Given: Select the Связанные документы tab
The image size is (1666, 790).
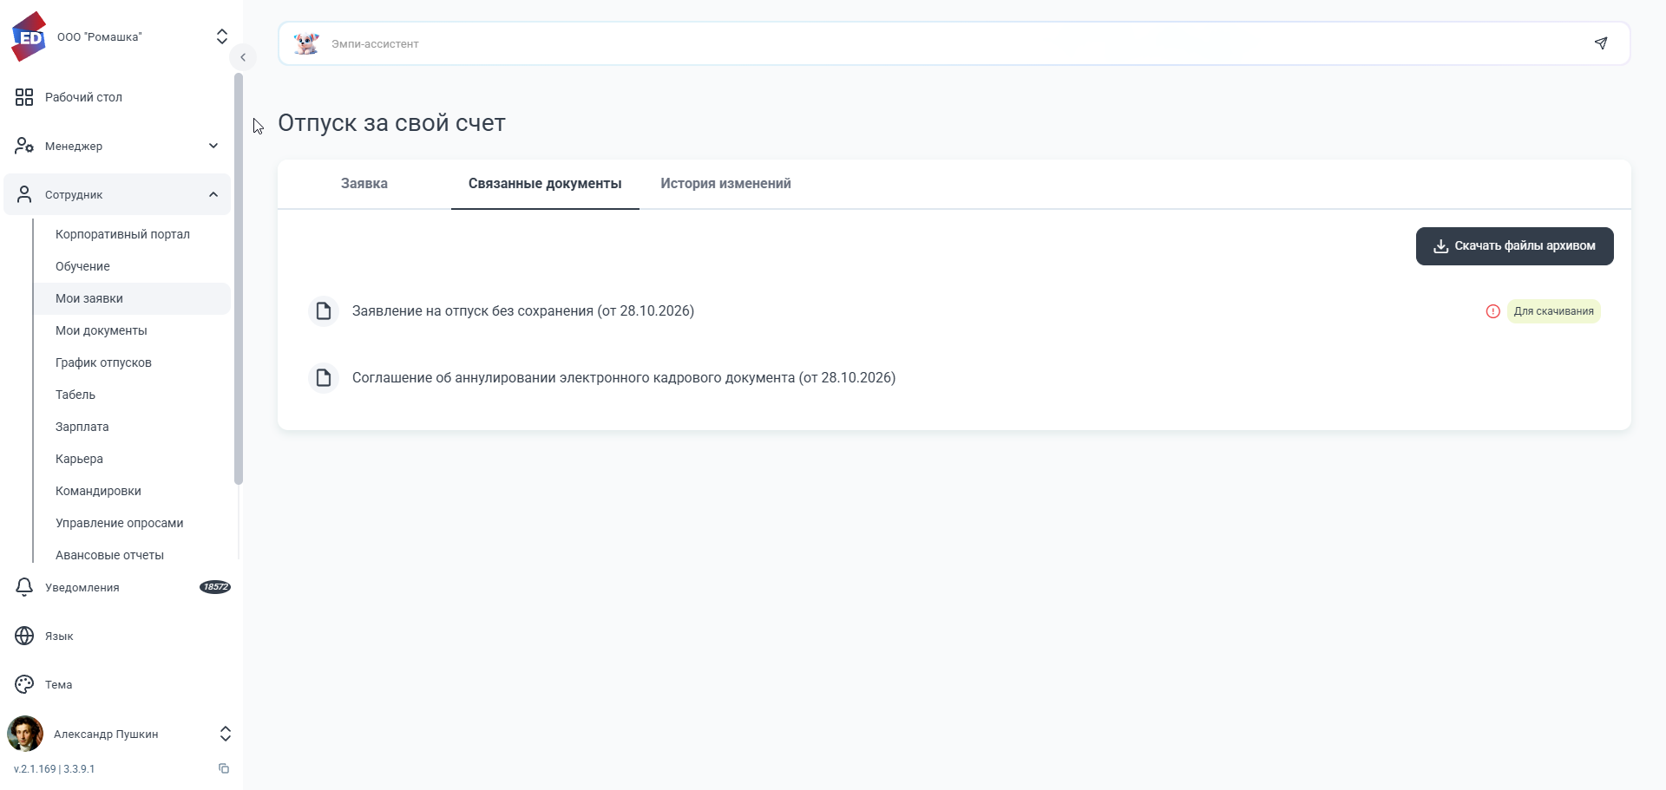Looking at the screenshot, I should click(545, 184).
